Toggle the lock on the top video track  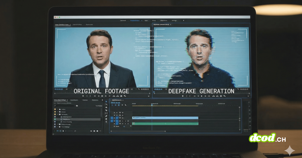(x=114, y=112)
